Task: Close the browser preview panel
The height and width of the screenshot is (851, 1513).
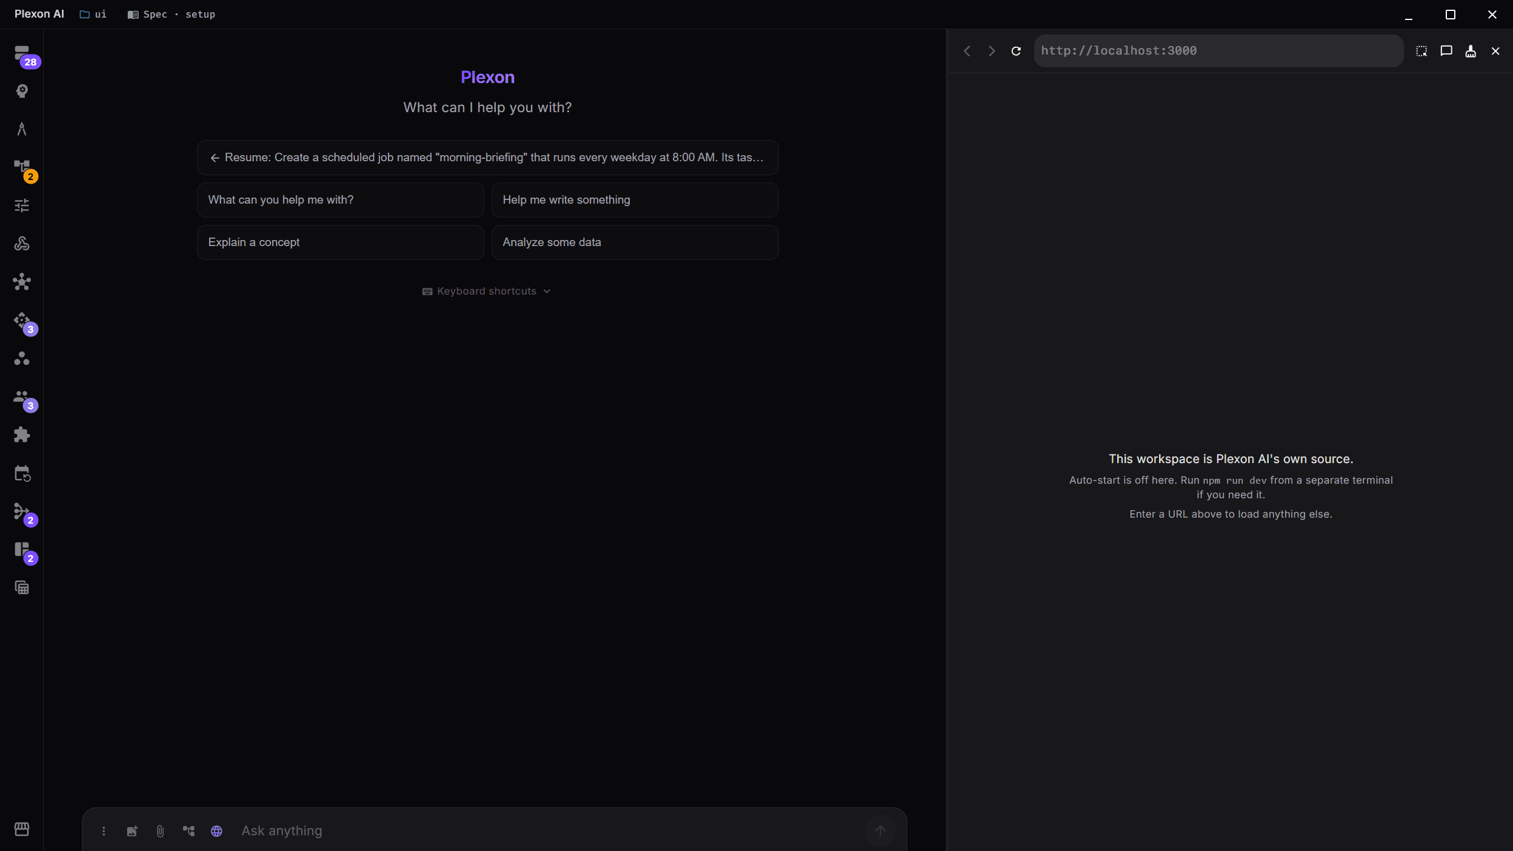Action: coord(1495,51)
